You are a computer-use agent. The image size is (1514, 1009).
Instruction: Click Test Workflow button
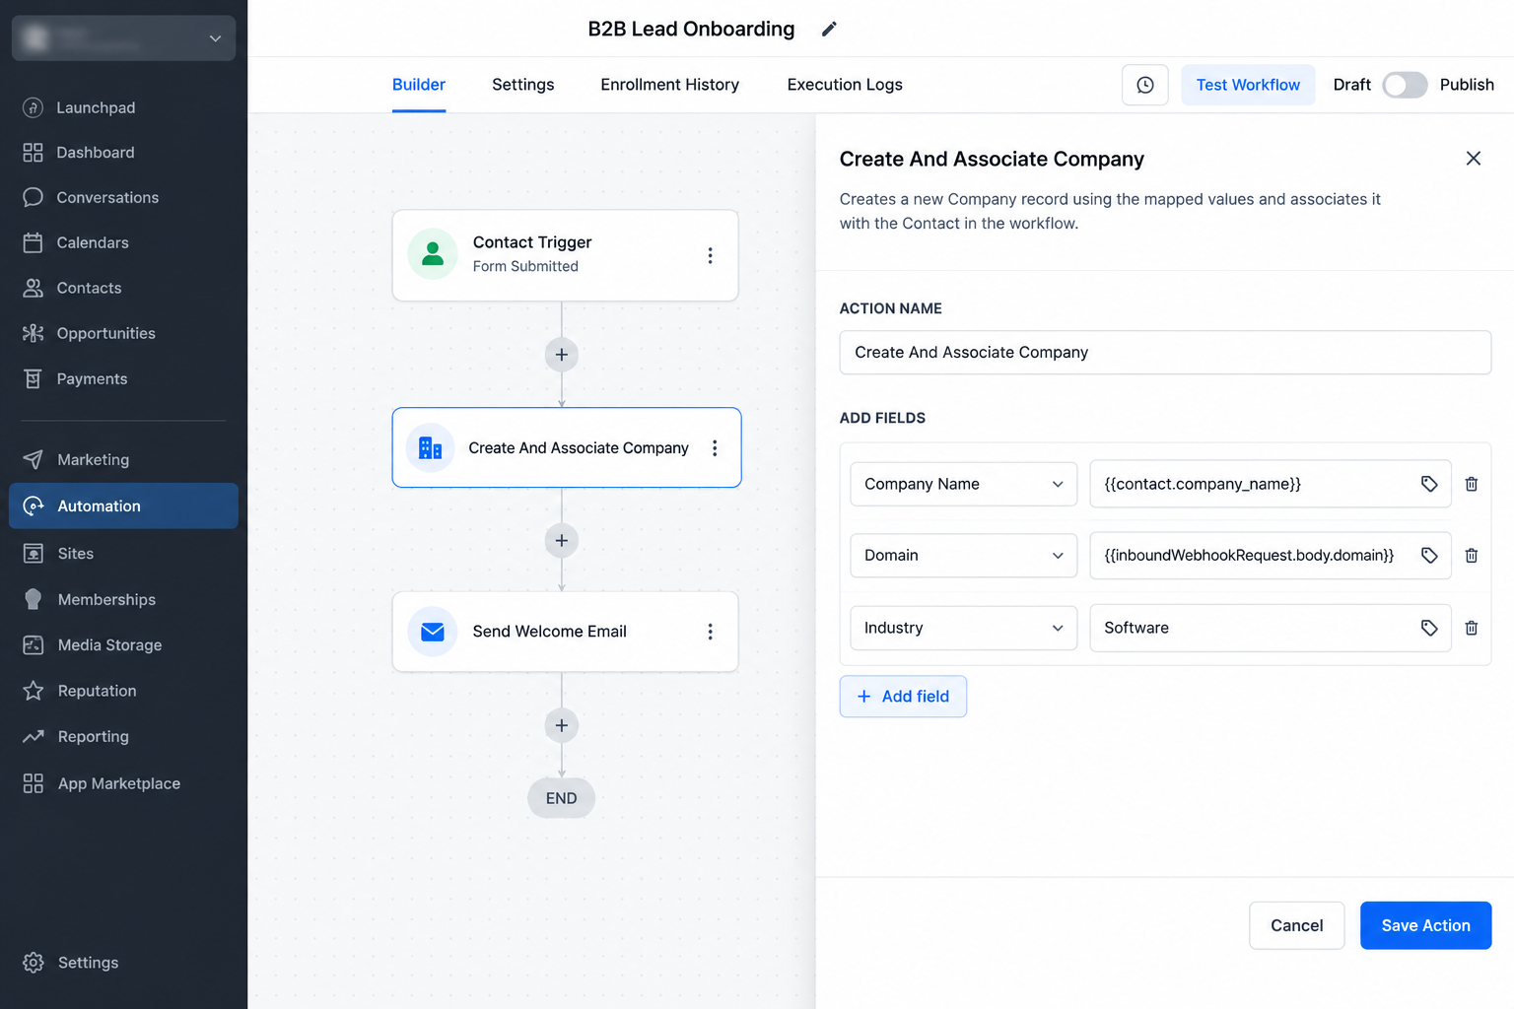pos(1248,85)
